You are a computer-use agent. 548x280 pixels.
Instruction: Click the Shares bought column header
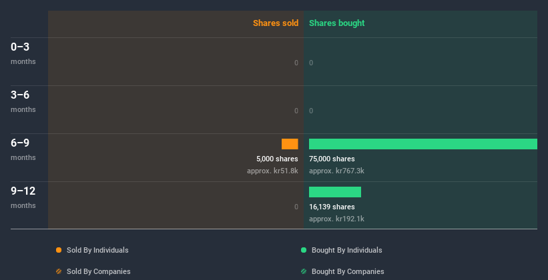pos(337,23)
